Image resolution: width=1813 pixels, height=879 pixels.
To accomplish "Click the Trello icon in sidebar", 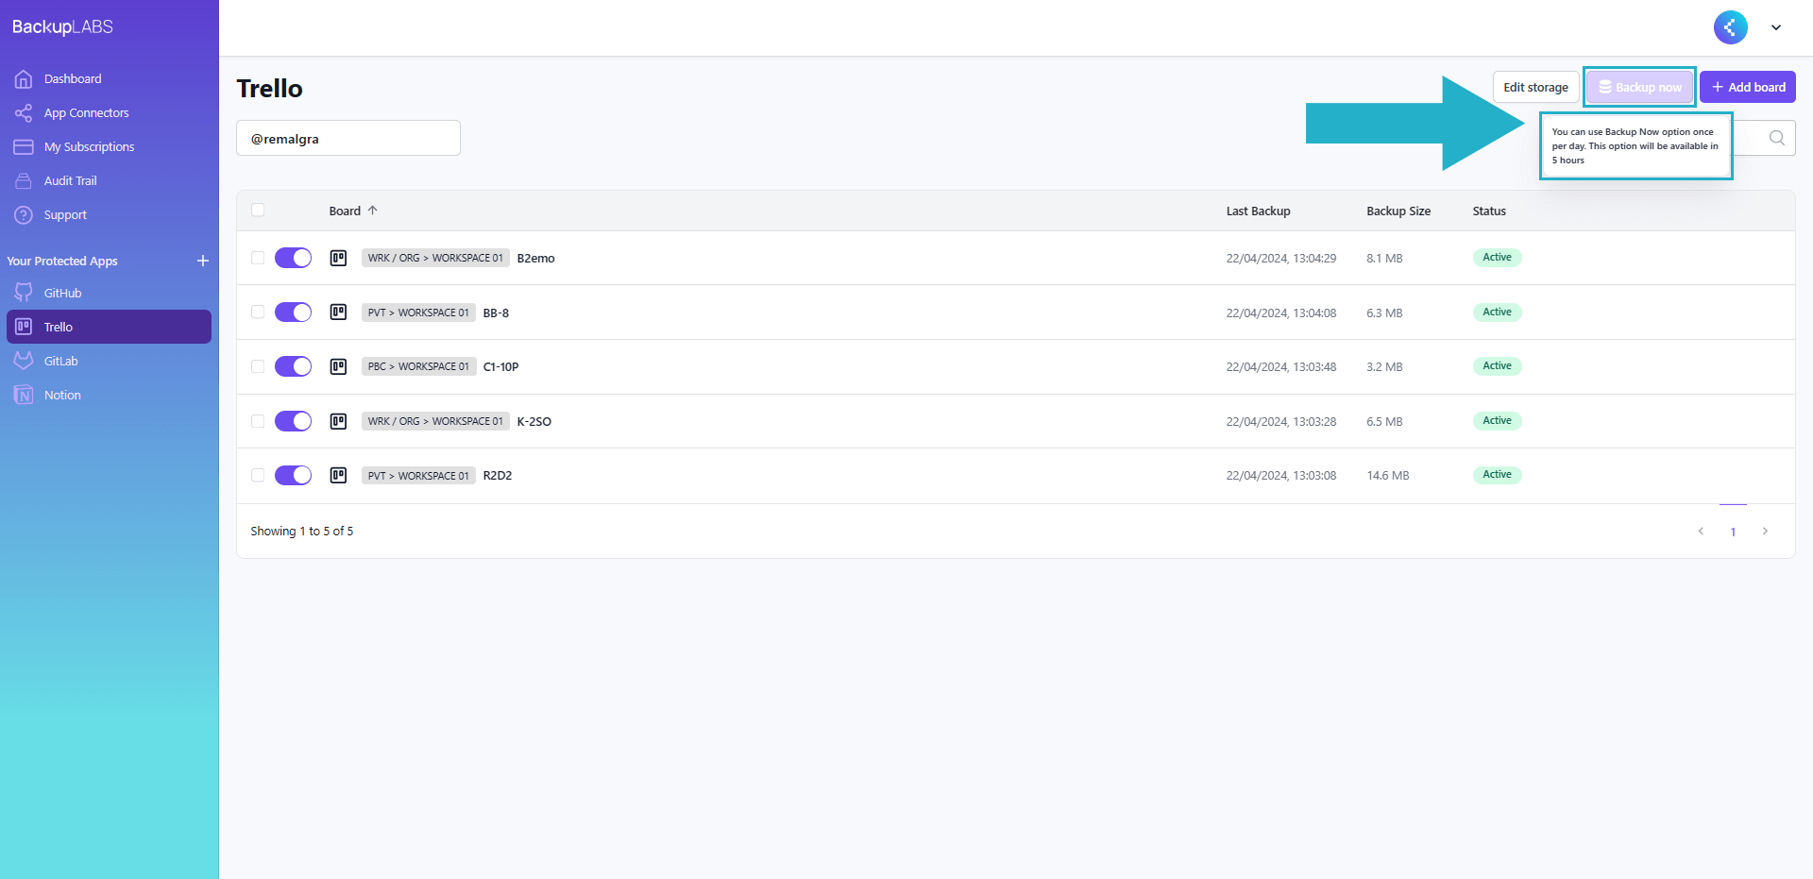I will point(24,327).
